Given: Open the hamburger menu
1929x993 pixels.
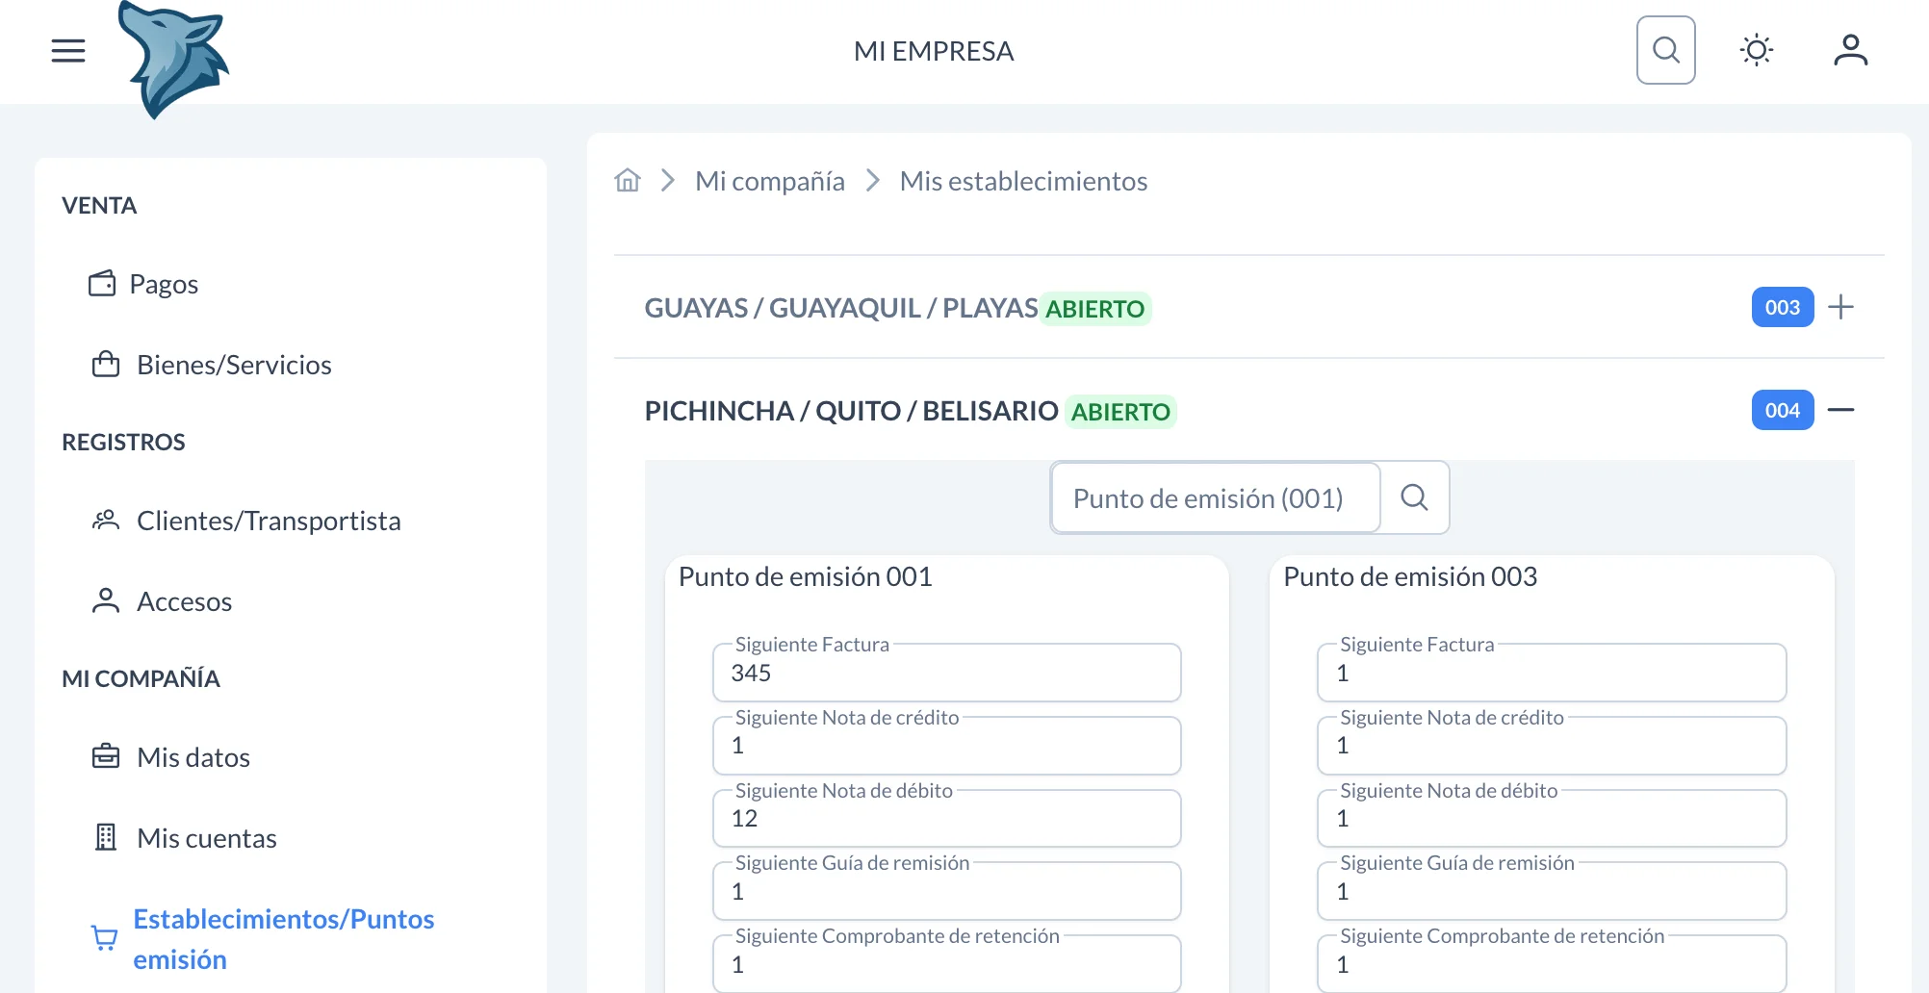Looking at the screenshot, I should pos(67,49).
